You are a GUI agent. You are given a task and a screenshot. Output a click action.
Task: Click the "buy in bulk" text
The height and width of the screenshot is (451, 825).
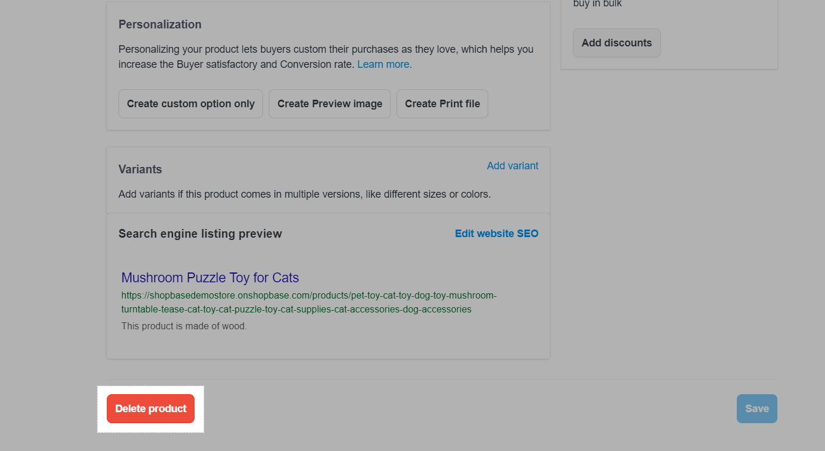pyautogui.click(x=597, y=4)
